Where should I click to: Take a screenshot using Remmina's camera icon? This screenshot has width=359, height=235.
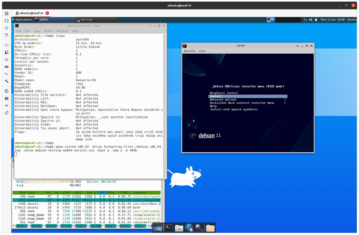click(6, 98)
